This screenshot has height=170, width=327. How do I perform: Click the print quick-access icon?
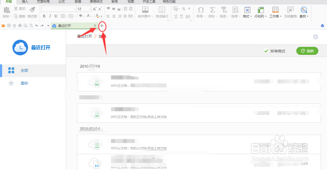(20, 26)
